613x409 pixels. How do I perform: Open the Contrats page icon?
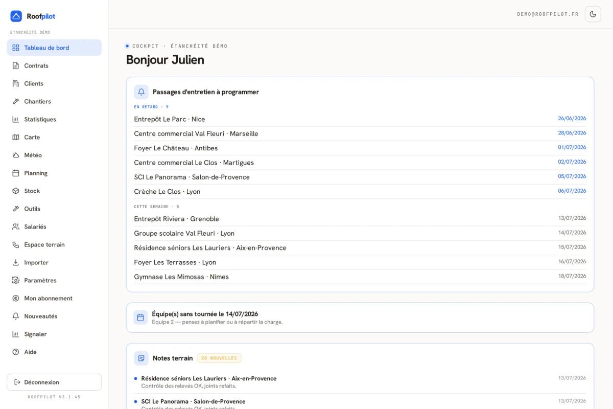16,65
